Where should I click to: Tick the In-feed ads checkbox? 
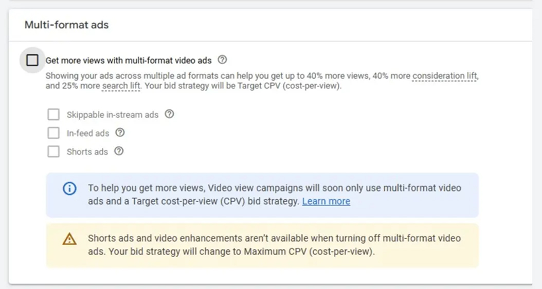click(x=53, y=133)
